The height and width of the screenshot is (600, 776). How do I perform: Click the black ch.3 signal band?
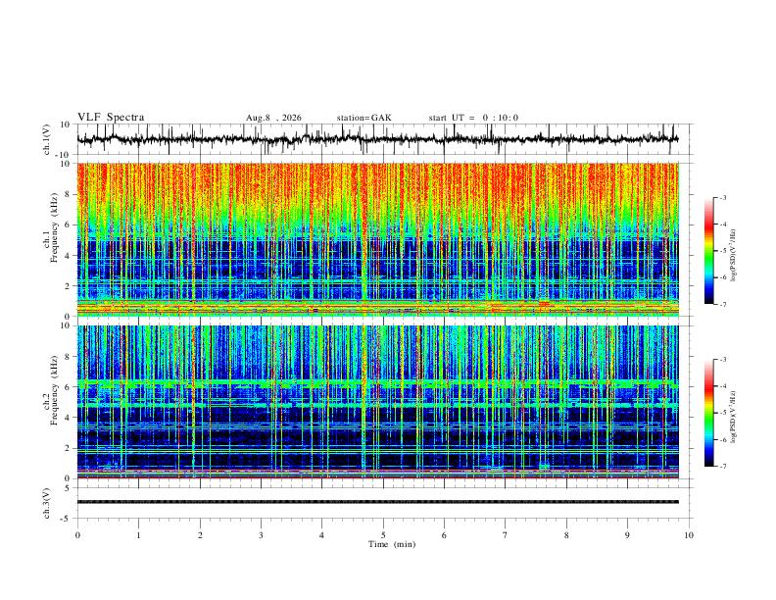tap(377, 502)
